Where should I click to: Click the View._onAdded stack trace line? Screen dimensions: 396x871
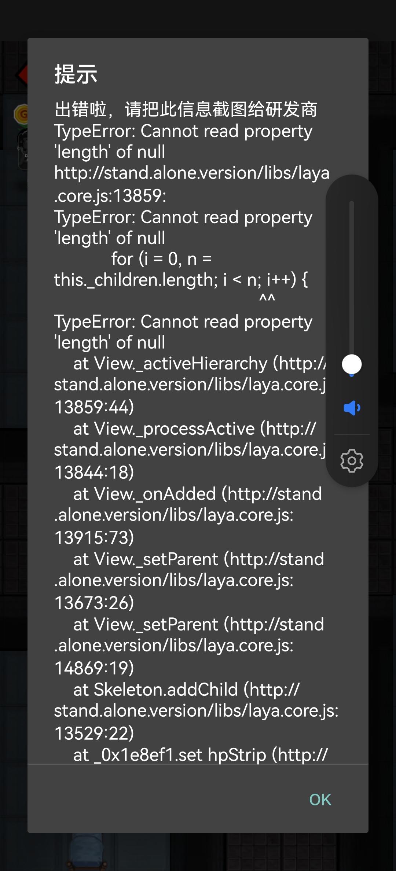pos(197,494)
